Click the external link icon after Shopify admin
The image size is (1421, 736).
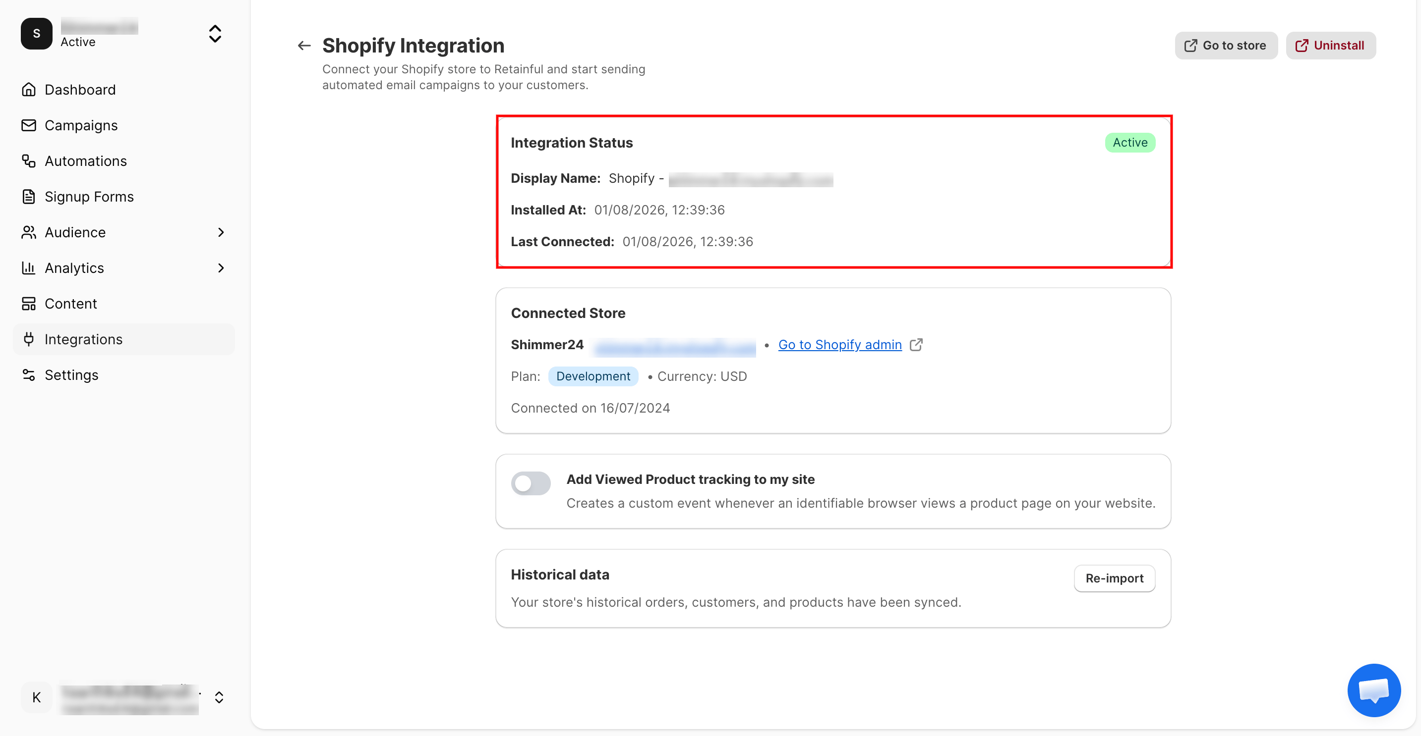[916, 345]
